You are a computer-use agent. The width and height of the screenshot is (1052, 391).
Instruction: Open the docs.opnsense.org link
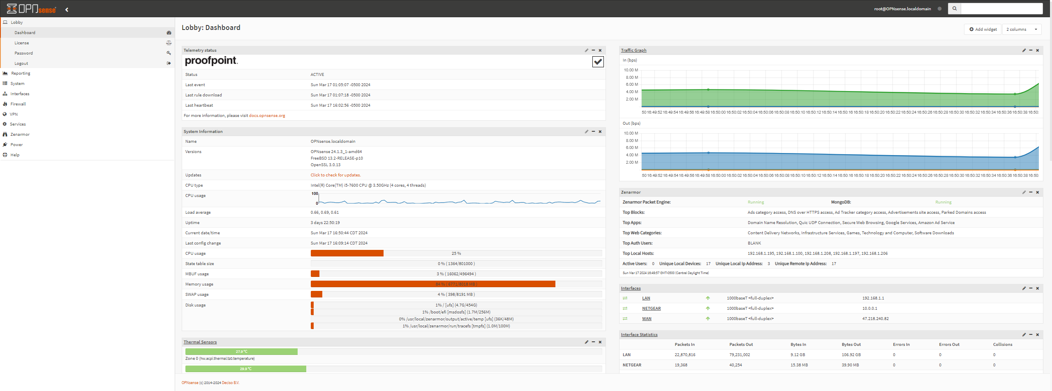(x=267, y=116)
